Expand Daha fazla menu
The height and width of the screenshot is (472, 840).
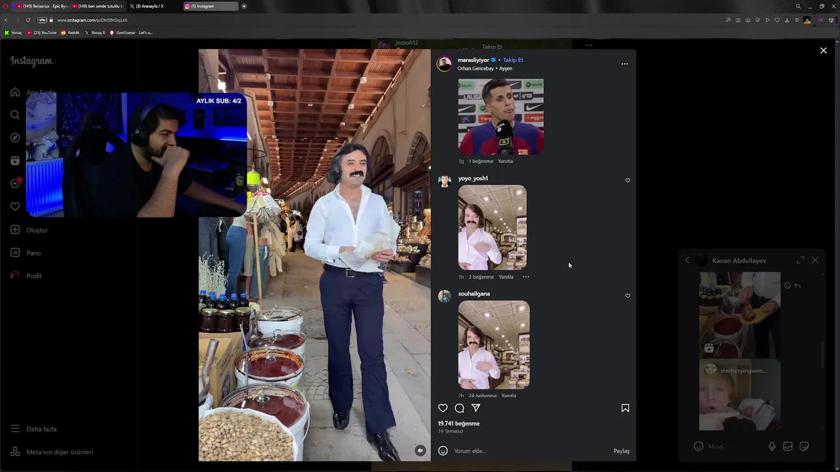pyautogui.click(x=33, y=429)
